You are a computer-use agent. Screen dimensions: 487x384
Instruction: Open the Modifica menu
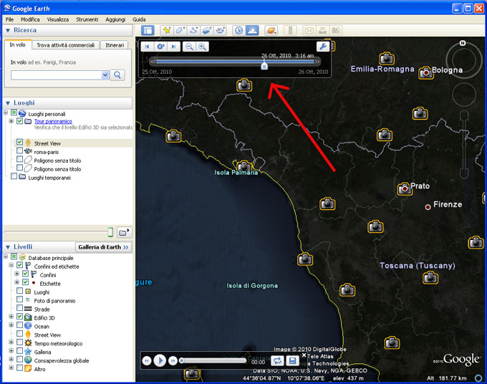click(30, 19)
